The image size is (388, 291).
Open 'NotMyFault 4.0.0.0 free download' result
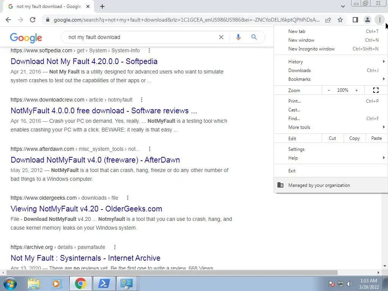pyautogui.click(x=104, y=111)
